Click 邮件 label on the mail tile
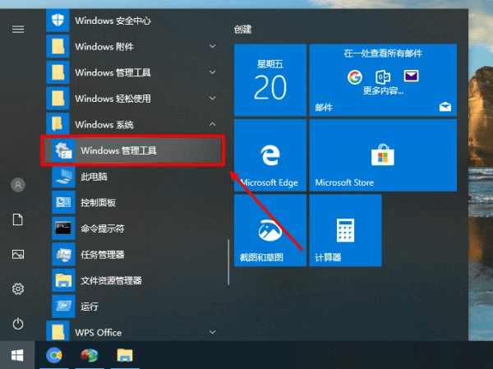The height and width of the screenshot is (369, 493). pyautogui.click(x=324, y=108)
